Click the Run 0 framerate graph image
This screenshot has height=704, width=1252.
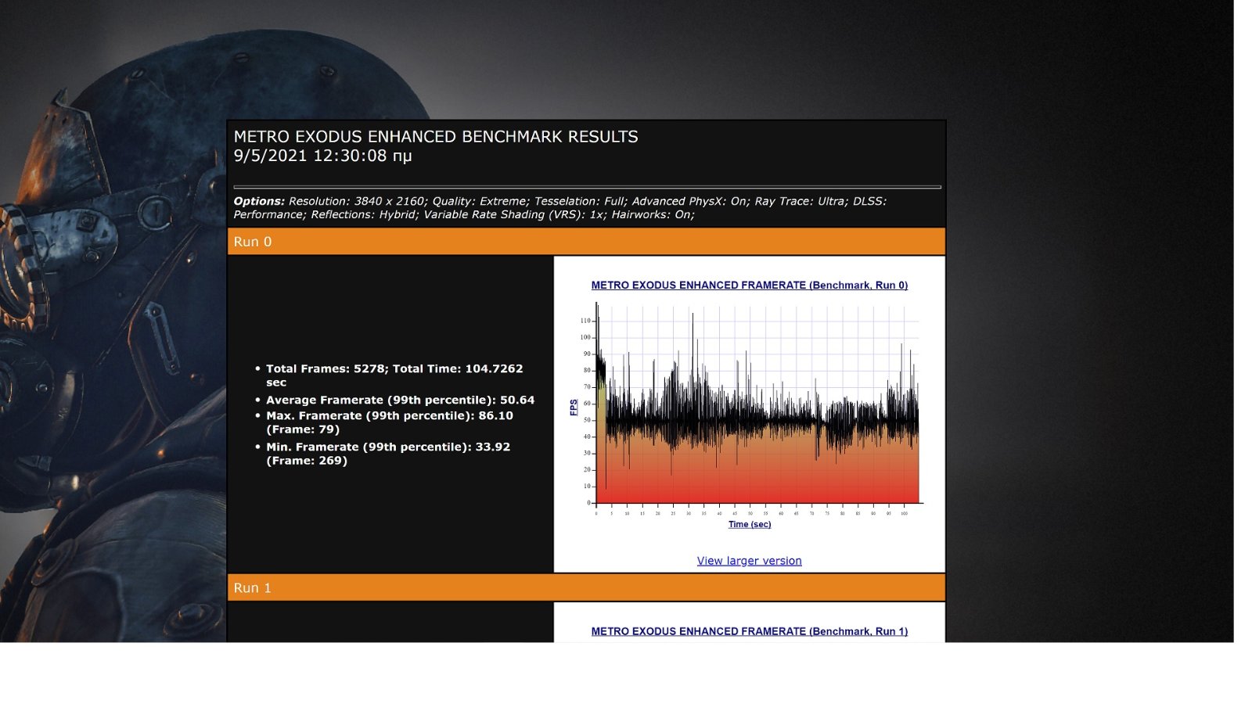[750, 407]
